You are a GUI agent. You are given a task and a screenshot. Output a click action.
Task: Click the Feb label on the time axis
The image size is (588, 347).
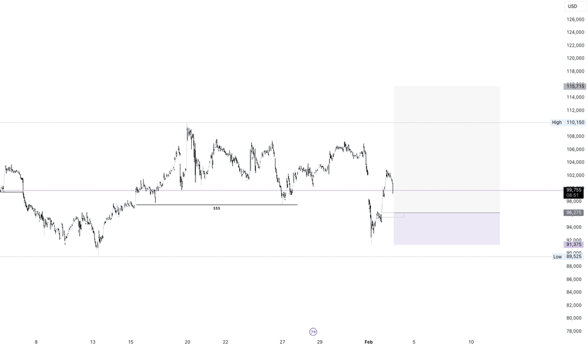click(x=368, y=342)
